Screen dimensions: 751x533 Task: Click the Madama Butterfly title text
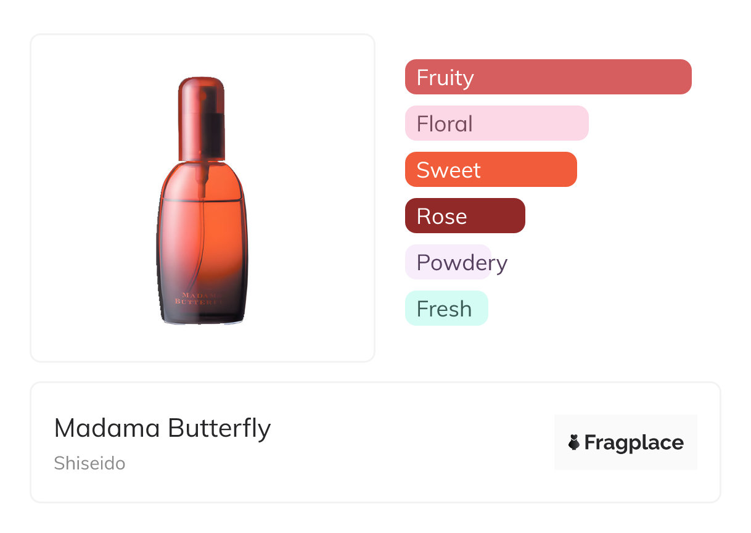click(162, 428)
